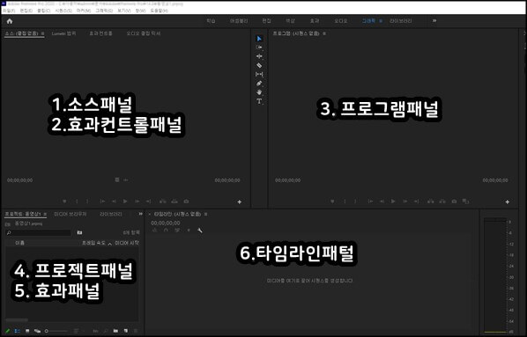
Task: Select the Slip tool
Action: [x=259, y=74]
